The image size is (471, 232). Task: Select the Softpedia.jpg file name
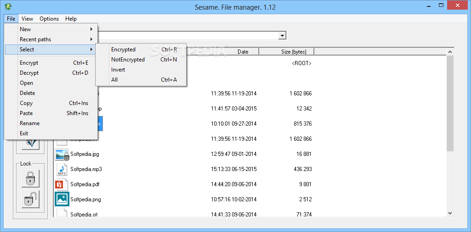[85, 155]
